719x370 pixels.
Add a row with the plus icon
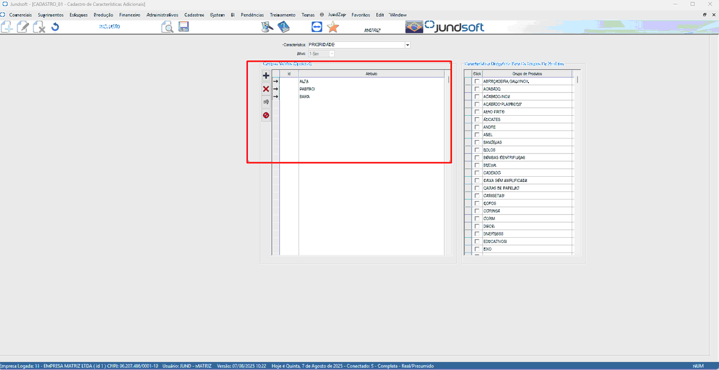click(266, 76)
